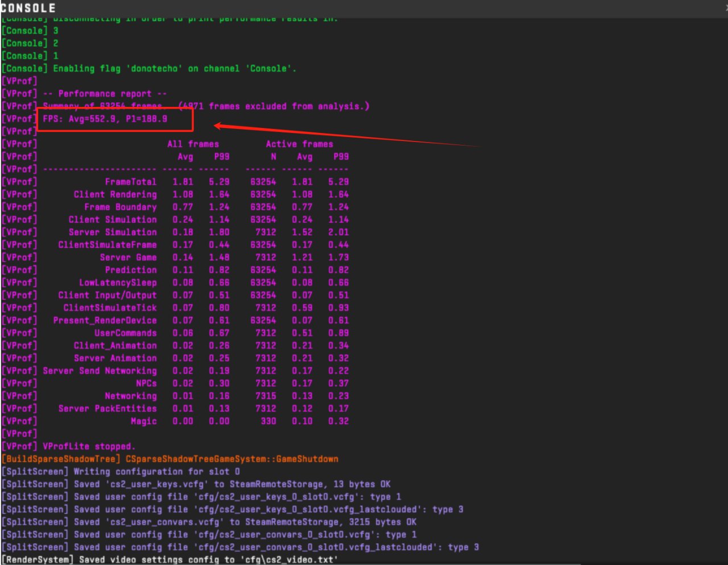Select the '[Console] 1' countdown line

(30, 56)
